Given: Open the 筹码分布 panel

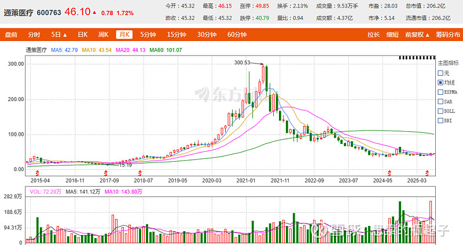Looking at the screenshot, I should [x=448, y=35].
